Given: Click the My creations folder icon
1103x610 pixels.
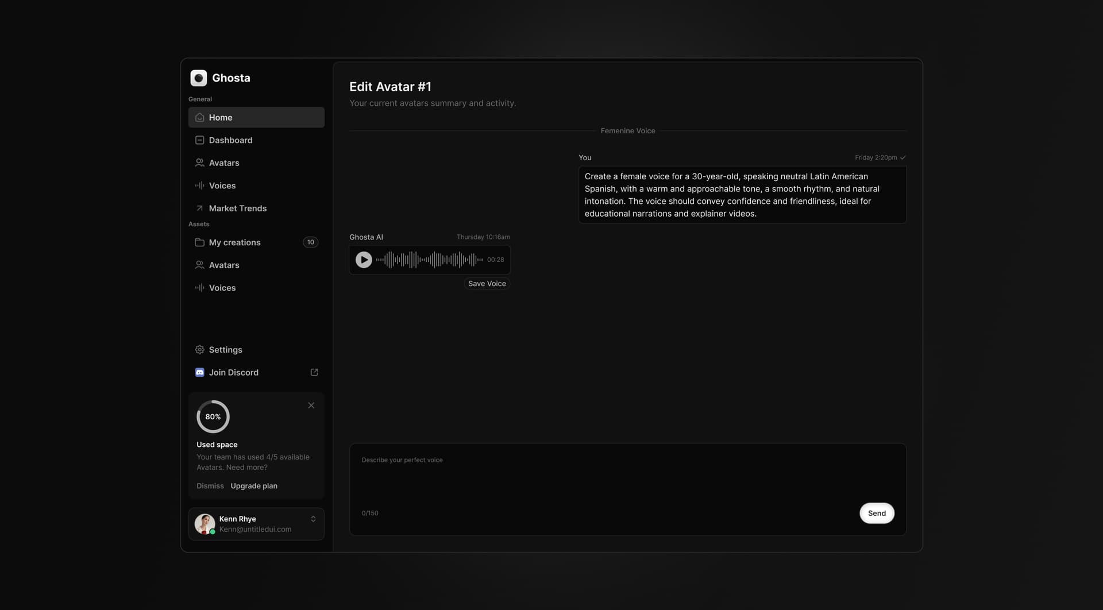Looking at the screenshot, I should pyautogui.click(x=199, y=242).
